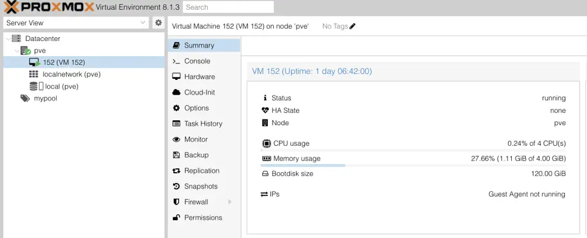
Task: Select mypool in the tree
Action: click(84, 99)
